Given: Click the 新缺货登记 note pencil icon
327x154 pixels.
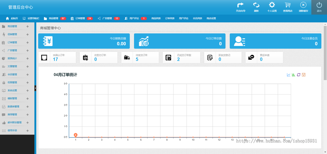Looking at the screenshot, I should coord(210,57).
